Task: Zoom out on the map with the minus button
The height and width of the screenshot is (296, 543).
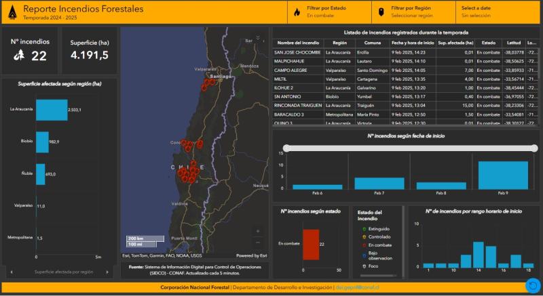Action: pos(258,242)
